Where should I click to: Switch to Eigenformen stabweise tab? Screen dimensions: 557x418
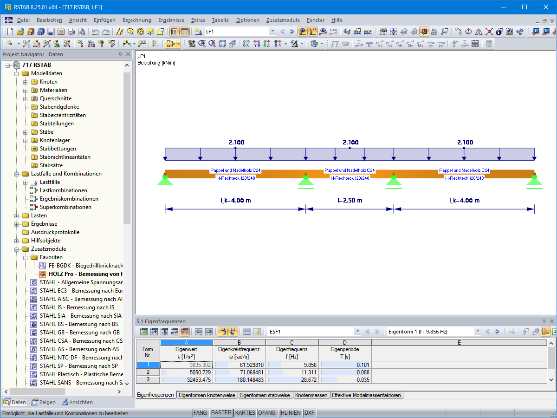click(265, 395)
